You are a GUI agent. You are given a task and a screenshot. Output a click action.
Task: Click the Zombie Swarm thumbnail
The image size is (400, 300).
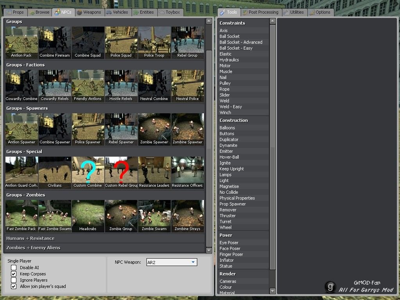(154, 216)
